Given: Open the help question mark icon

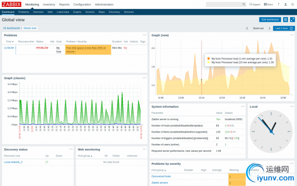Looking at the screenshot, I should [x=278, y=4].
